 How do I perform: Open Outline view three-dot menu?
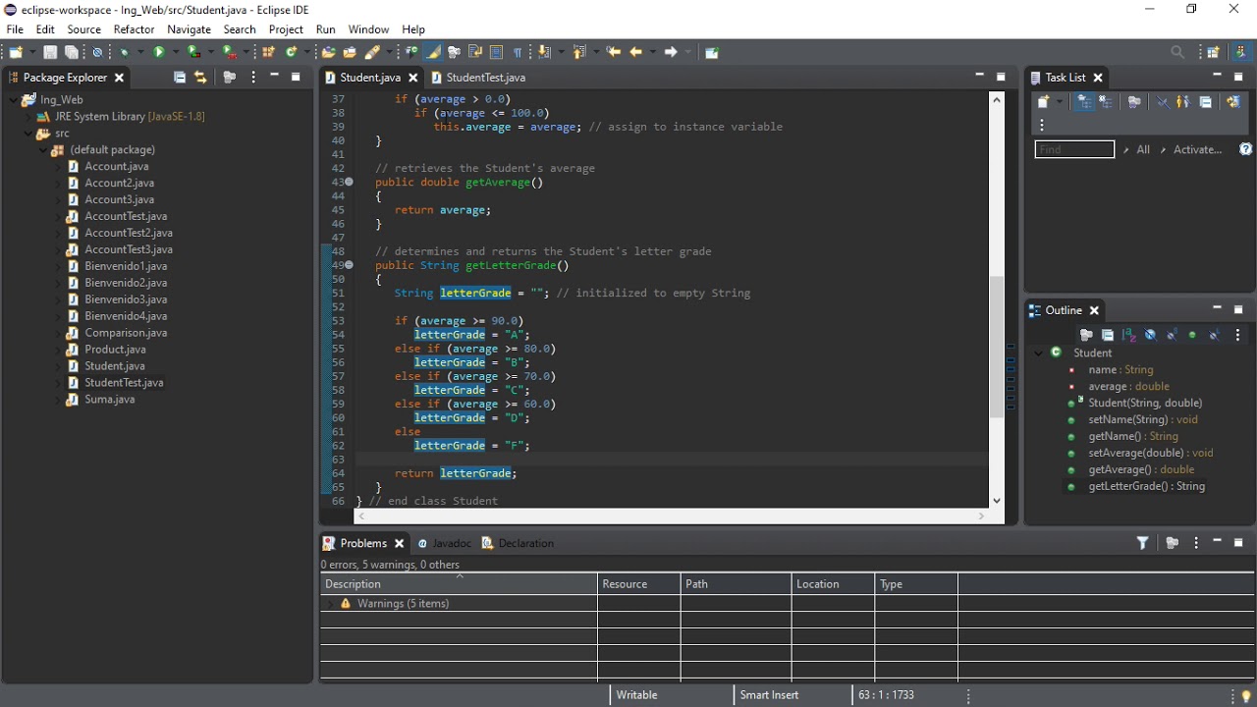click(x=1237, y=335)
